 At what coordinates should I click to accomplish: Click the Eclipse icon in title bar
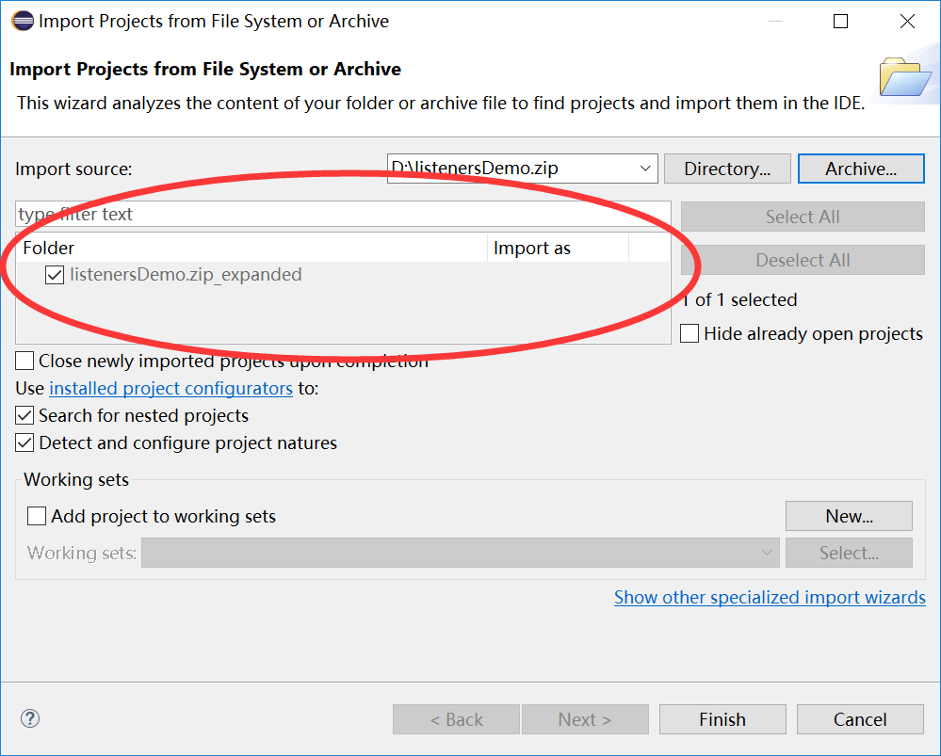[x=21, y=21]
